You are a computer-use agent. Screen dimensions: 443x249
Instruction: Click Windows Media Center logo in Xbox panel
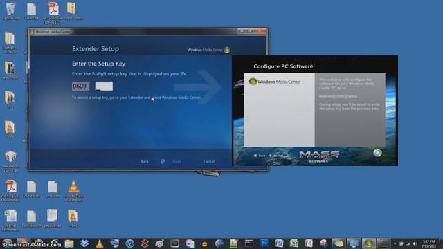275,82
